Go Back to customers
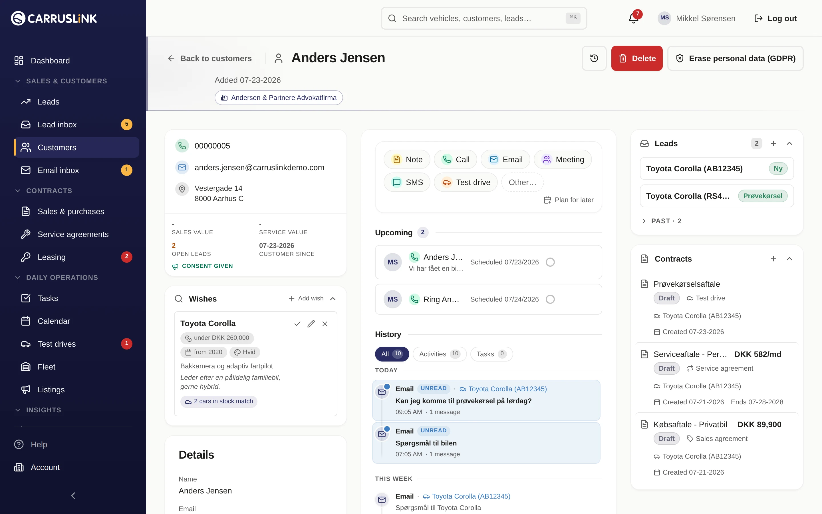The height and width of the screenshot is (514, 822). [x=209, y=58]
